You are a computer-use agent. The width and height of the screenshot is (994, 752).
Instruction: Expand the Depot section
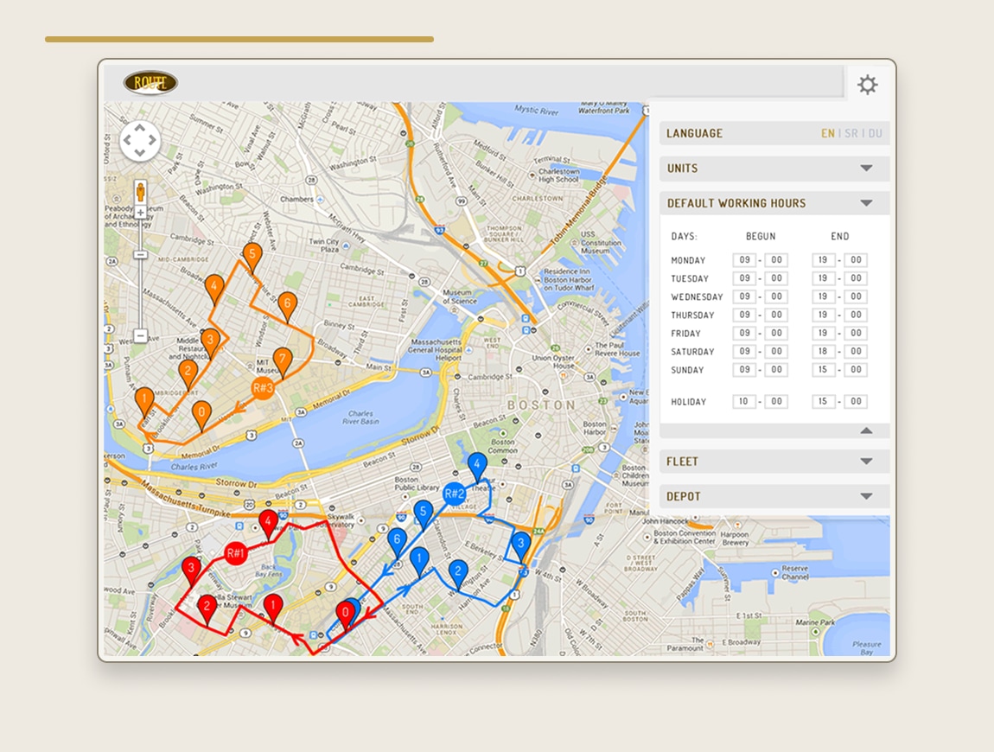pyautogui.click(x=774, y=496)
